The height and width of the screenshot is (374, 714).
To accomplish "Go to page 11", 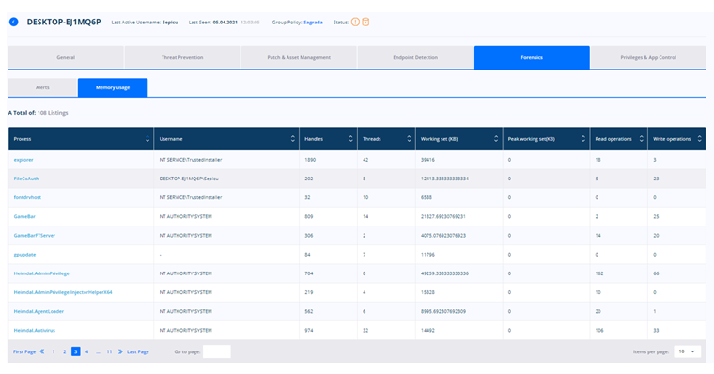I will click(x=109, y=351).
